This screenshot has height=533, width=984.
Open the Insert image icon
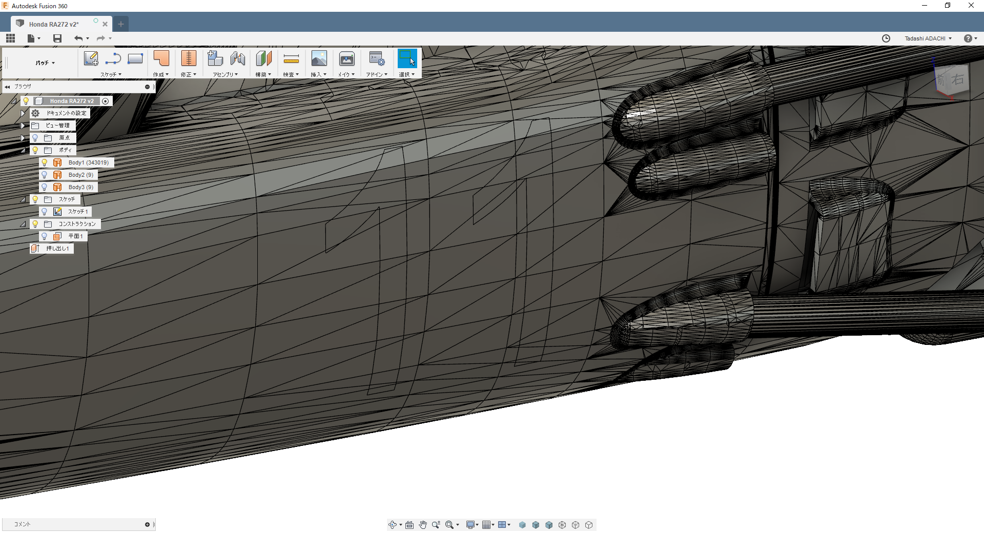click(319, 59)
